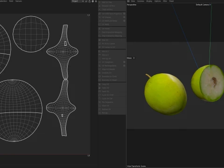Screen dimensions: 224x168
Task: Click the upper star-shaped UV island
Action: point(63,52)
